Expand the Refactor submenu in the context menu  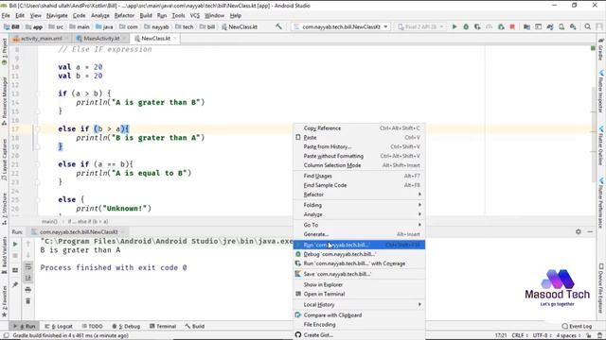click(360, 195)
